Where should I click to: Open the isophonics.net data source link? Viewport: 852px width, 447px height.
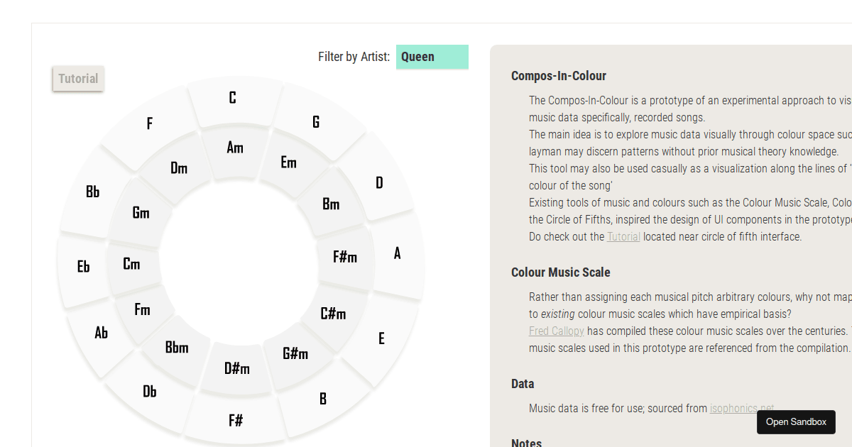click(741, 408)
